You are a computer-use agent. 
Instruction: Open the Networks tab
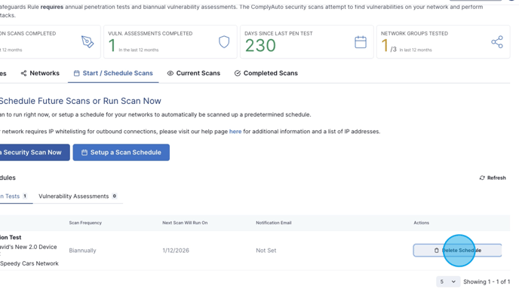pos(40,73)
